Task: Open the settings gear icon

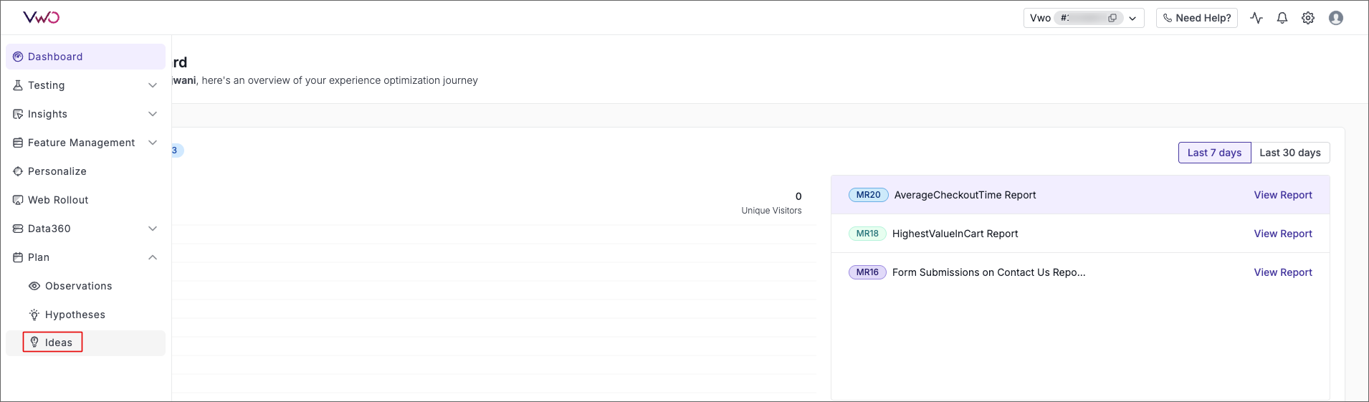Action: point(1308,18)
